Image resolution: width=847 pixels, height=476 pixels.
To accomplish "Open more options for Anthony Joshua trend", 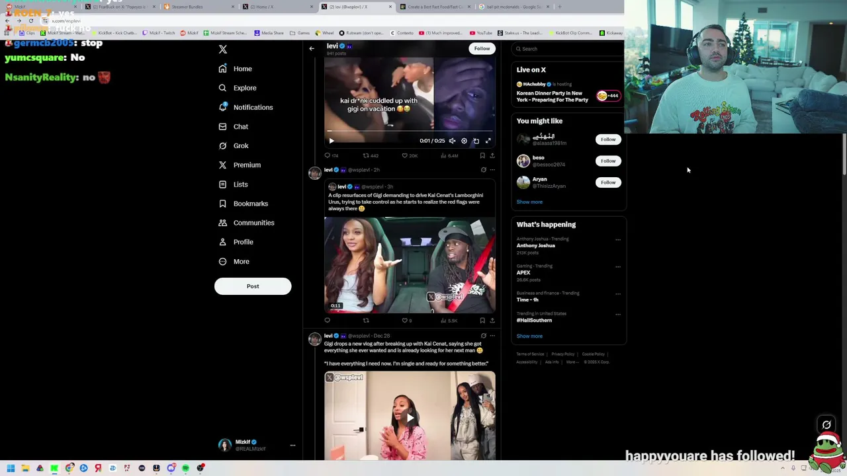I will (x=618, y=239).
